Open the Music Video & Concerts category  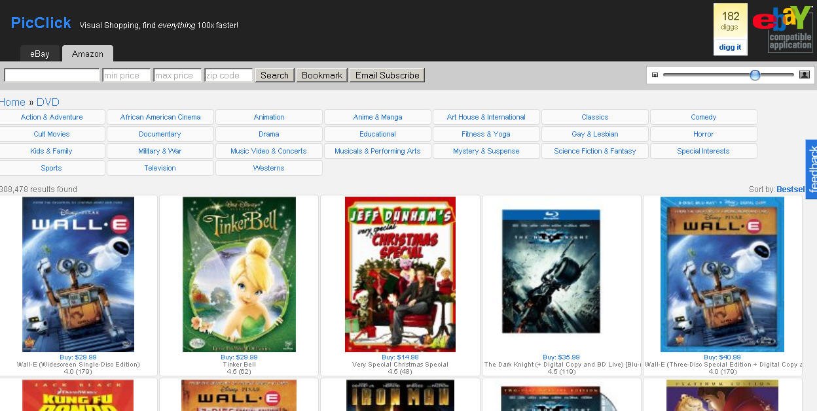(x=269, y=151)
